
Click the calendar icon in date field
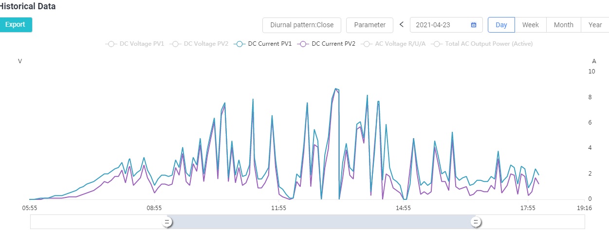(x=473, y=25)
